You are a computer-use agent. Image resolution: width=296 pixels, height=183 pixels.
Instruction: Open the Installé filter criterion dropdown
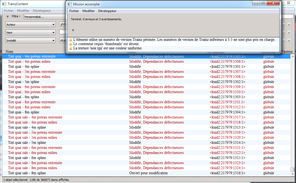coord(31,41)
